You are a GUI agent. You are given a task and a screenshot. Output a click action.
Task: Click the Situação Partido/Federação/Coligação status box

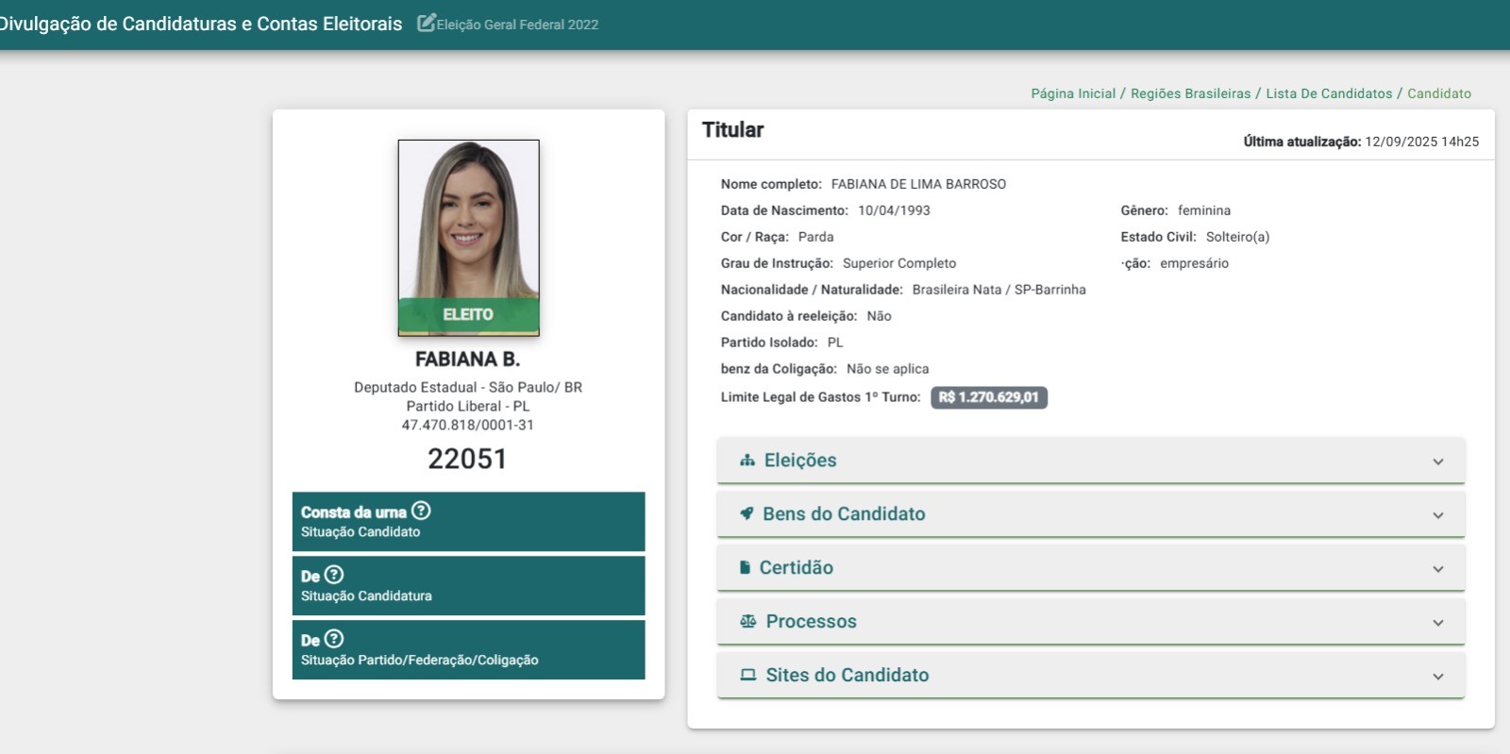point(468,649)
